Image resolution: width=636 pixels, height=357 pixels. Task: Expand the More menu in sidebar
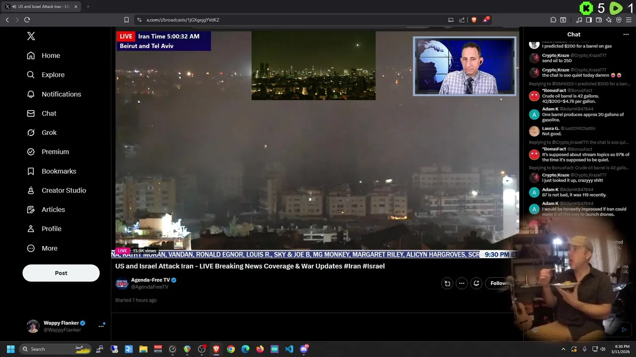tap(42, 248)
